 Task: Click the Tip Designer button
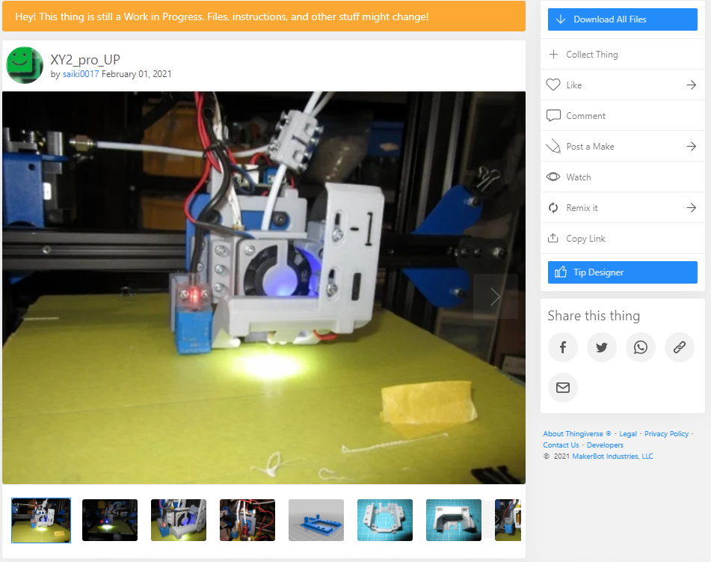tap(622, 272)
